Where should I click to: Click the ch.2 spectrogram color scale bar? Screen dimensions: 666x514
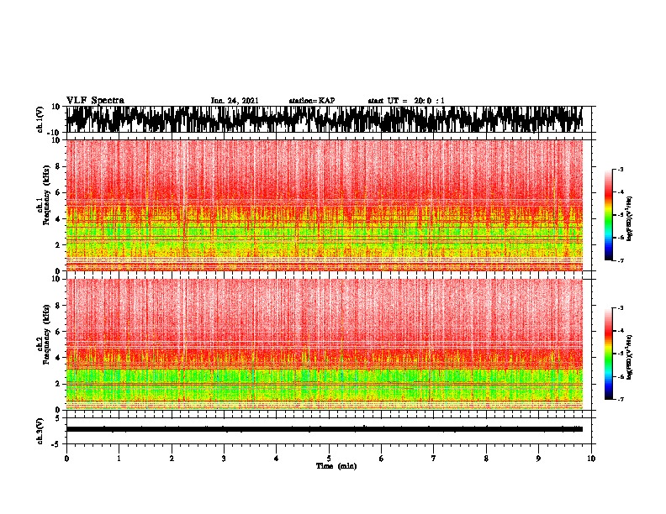pyautogui.click(x=608, y=354)
